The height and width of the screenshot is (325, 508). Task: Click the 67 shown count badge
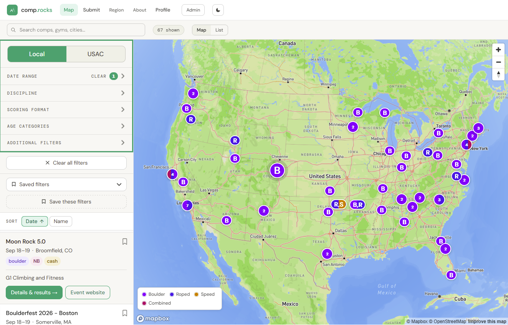[169, 30]
